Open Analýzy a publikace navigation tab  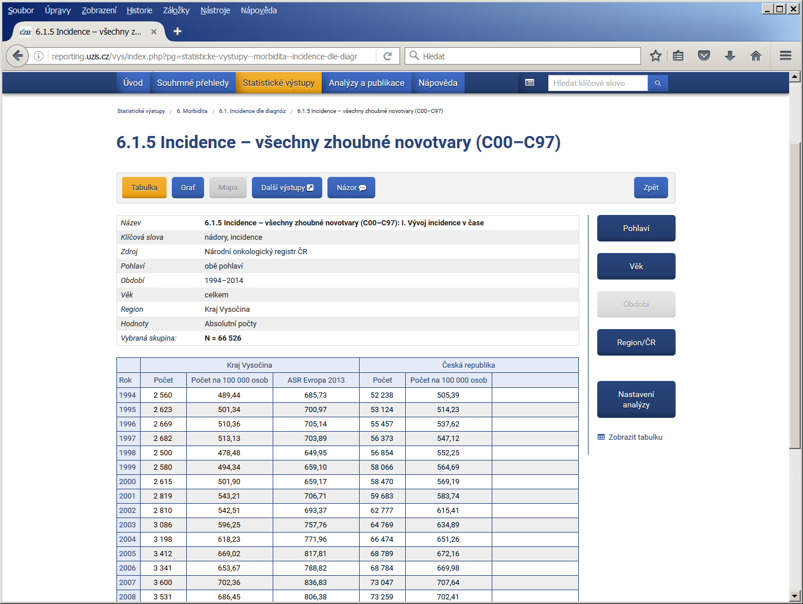pos(367,83)
